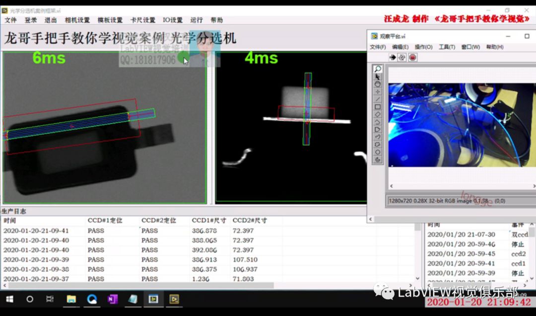Screen dimensions: 536x316
Task: Open the 卡尺设置 menu
Action: [x=143, y=20]
